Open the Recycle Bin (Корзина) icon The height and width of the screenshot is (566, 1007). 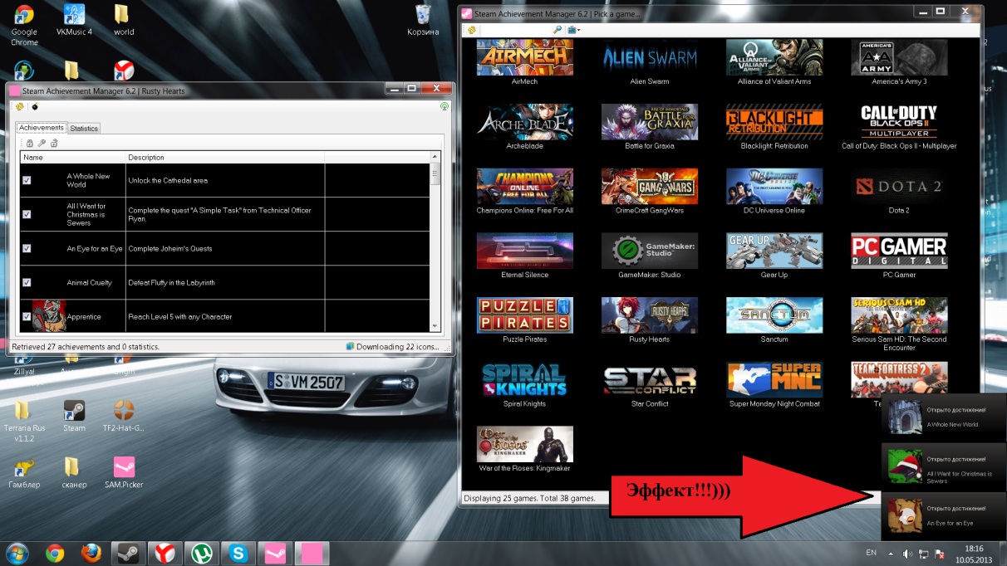(x=423, y=19)
